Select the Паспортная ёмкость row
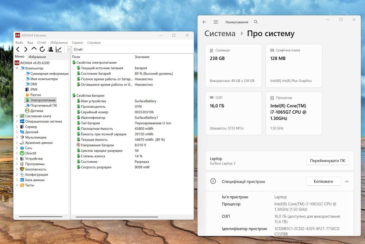 point(132,129)
